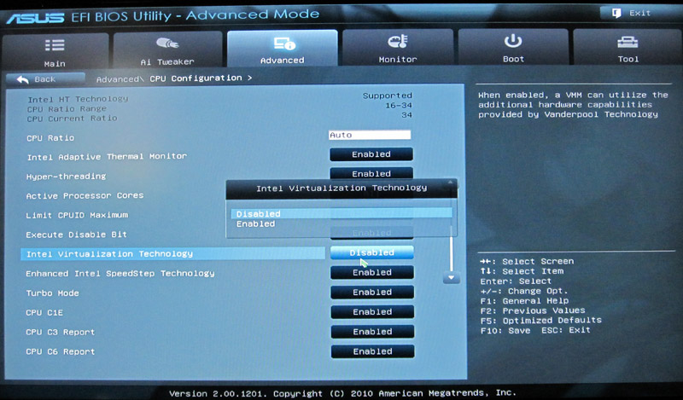683x400 pixels.
Task: Select the Intel Virtualization Technology row
Action: click(172, 254)
